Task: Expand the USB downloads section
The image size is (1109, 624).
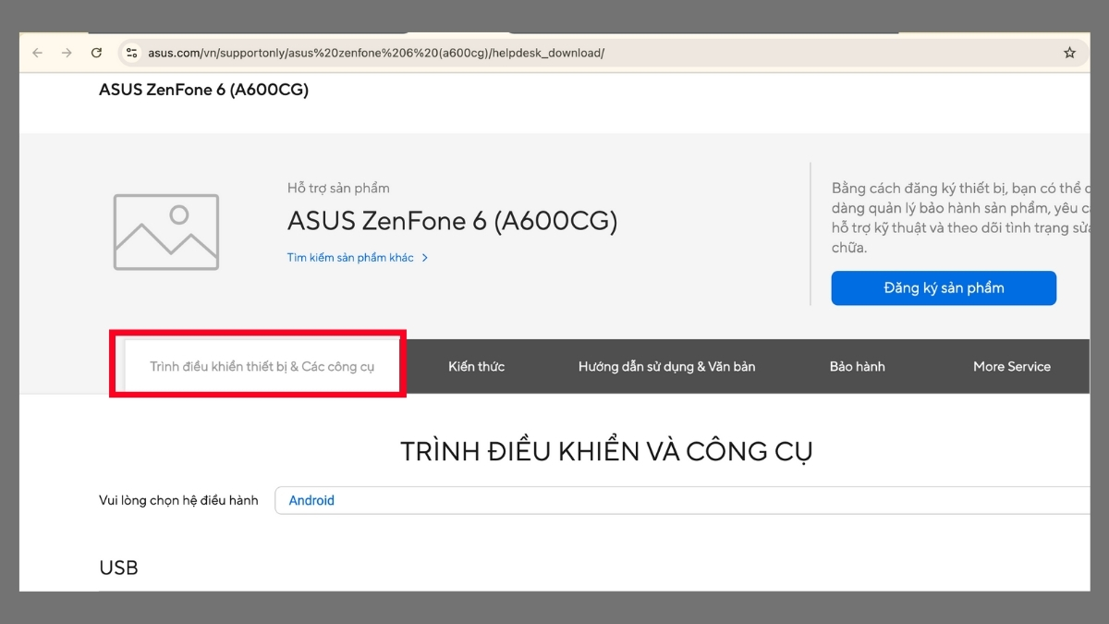Action: tap(119, 567)
